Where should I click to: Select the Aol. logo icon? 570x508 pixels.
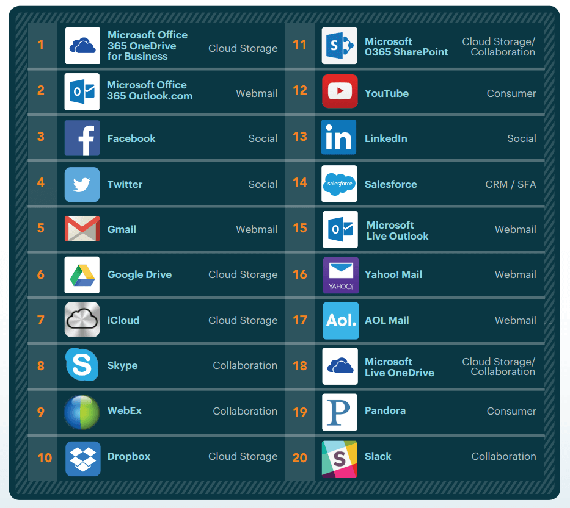pyautogui.click(x=341, y=321)
